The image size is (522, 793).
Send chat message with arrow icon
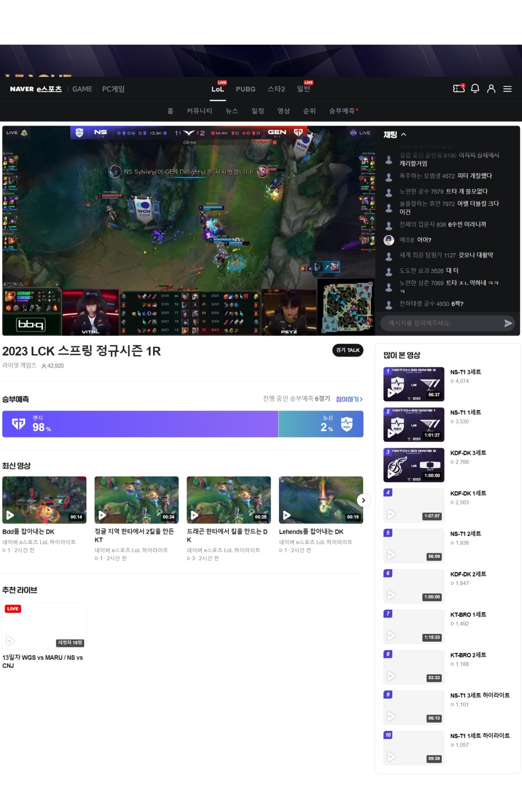coord(508,323)
